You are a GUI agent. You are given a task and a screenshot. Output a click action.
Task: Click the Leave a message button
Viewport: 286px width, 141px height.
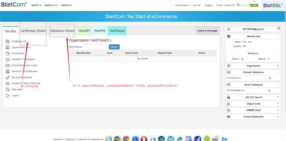point(207,31)
